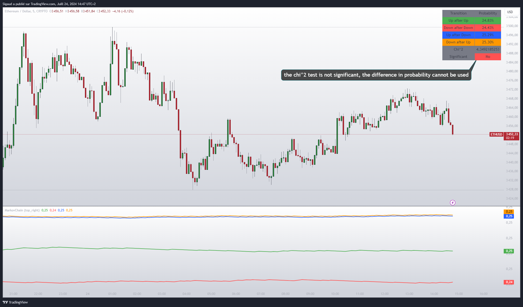
Task: Click the 25.29% probability cell
Action: click(488, 35)
